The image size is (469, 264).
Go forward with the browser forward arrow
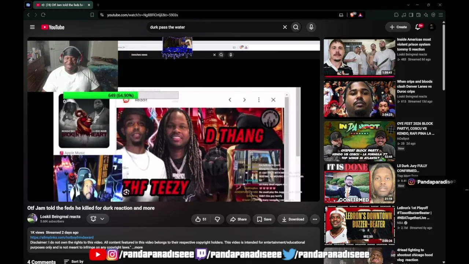click(x=36, y=15)
